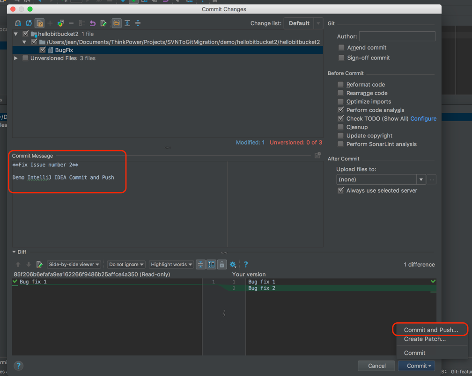The width and height of the screenshot is (472, 376).
Task: Click the 'Unversioned: 0 of 3' status text
Action: tap(295, 143)
